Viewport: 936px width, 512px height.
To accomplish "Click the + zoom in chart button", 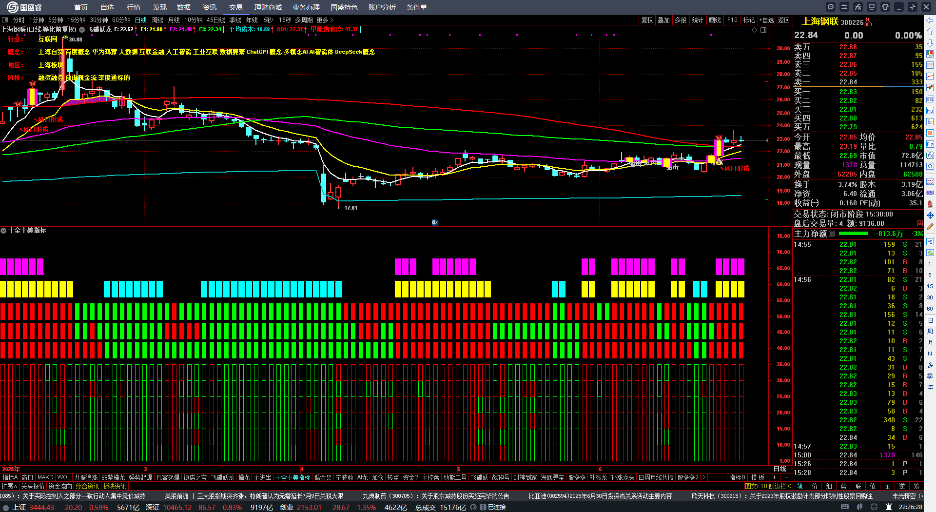I will [x=774, y=477].
